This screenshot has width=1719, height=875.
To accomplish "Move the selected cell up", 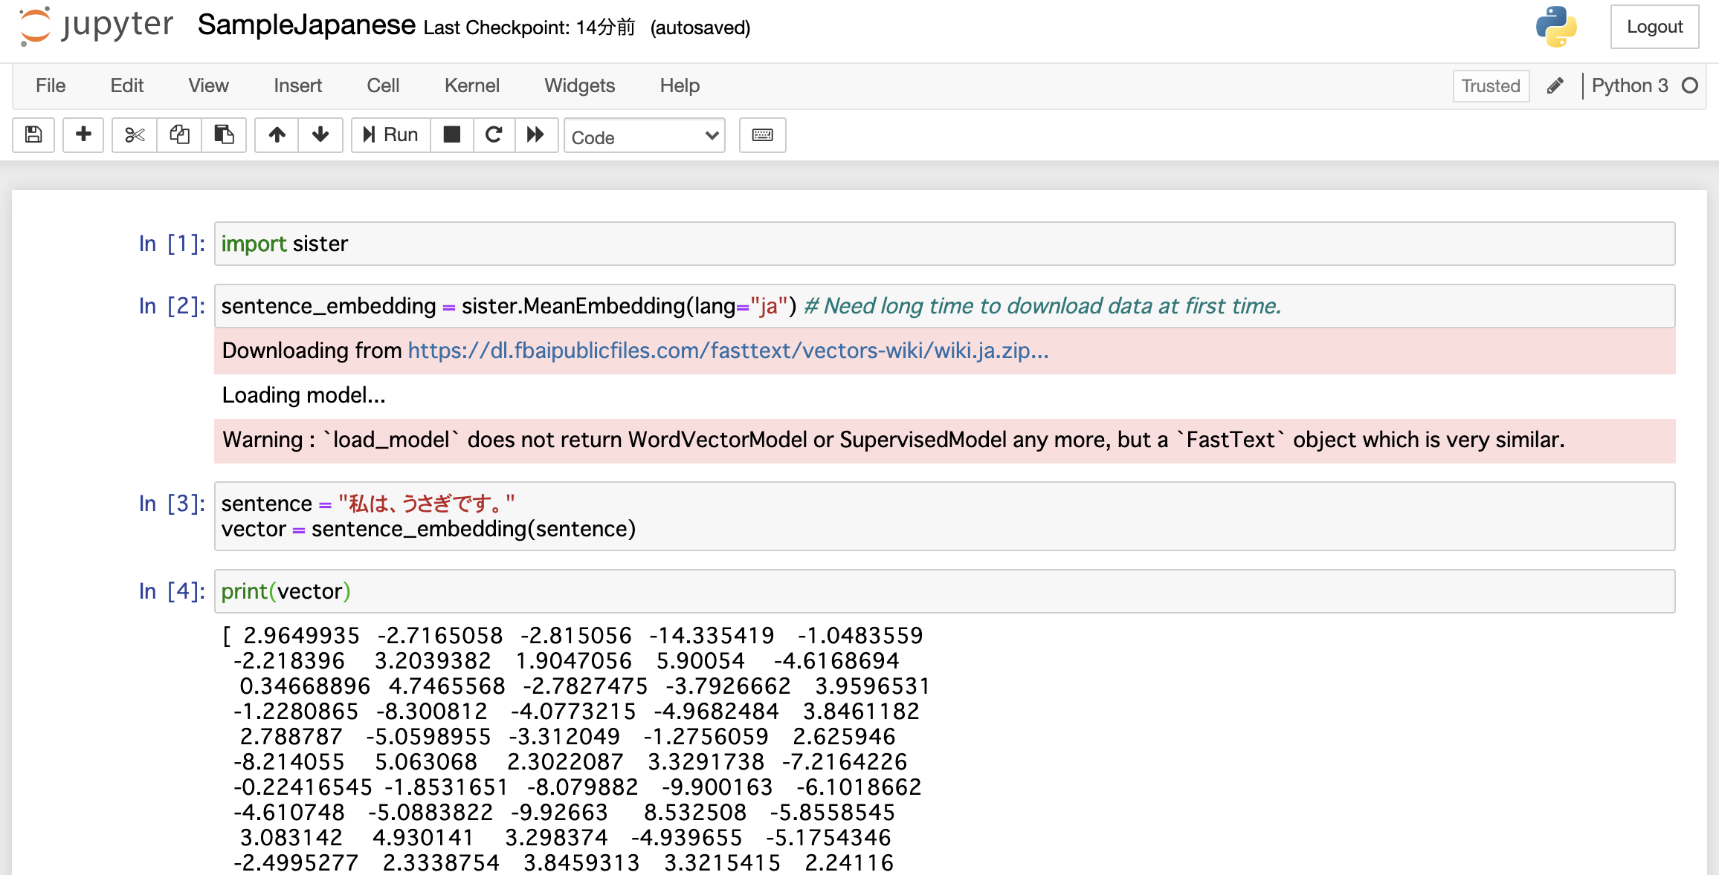I will [x=276, y=134].
